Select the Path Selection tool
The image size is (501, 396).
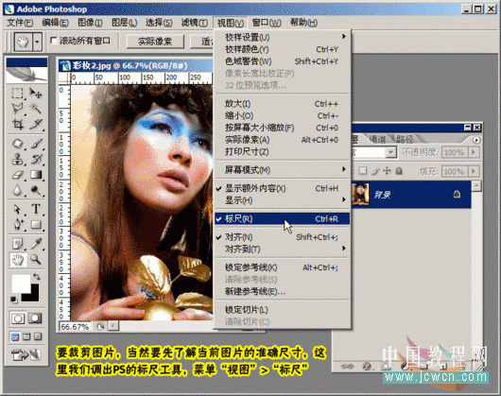[x=17, y=209]
